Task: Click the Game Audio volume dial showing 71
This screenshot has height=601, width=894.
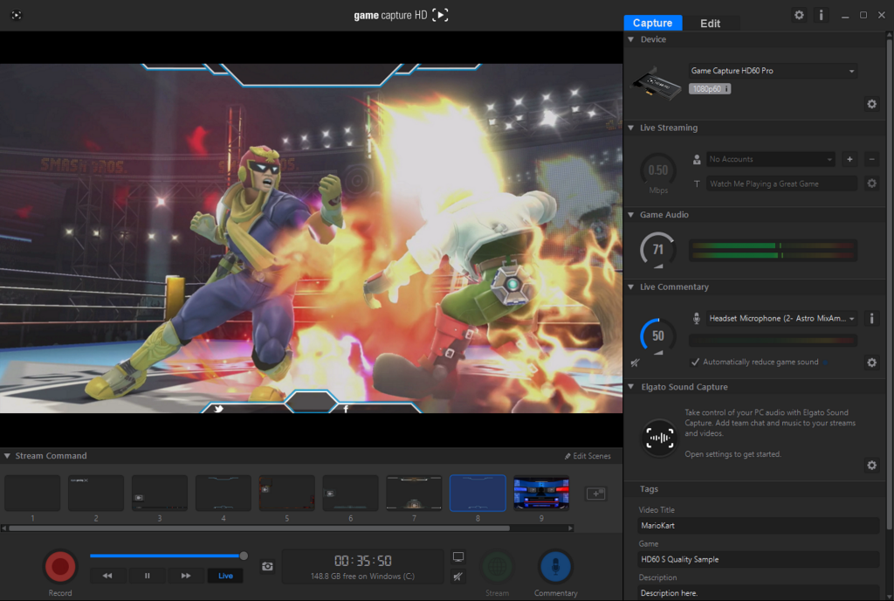Action: point(658,250)
